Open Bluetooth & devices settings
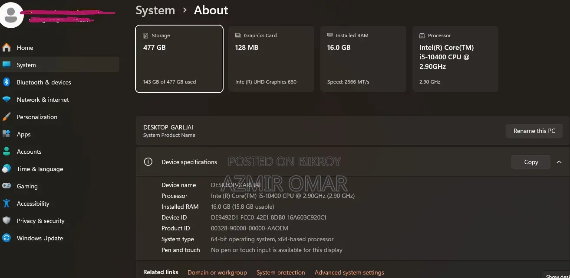The height and width of the screenshot is (278, 570). click(60, 82)
